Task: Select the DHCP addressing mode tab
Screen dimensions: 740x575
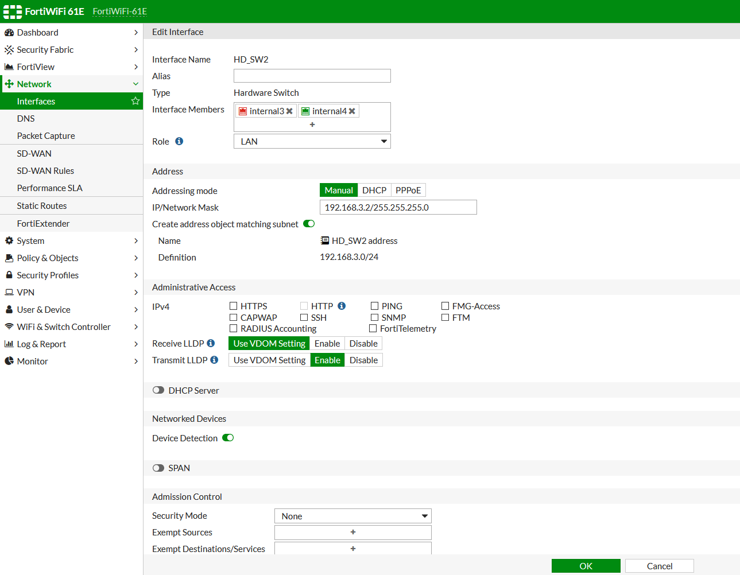Action: click(374, 190)
